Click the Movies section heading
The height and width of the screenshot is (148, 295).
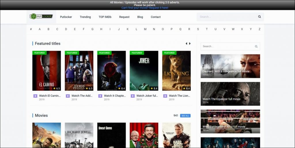click(x=41, y=115)
